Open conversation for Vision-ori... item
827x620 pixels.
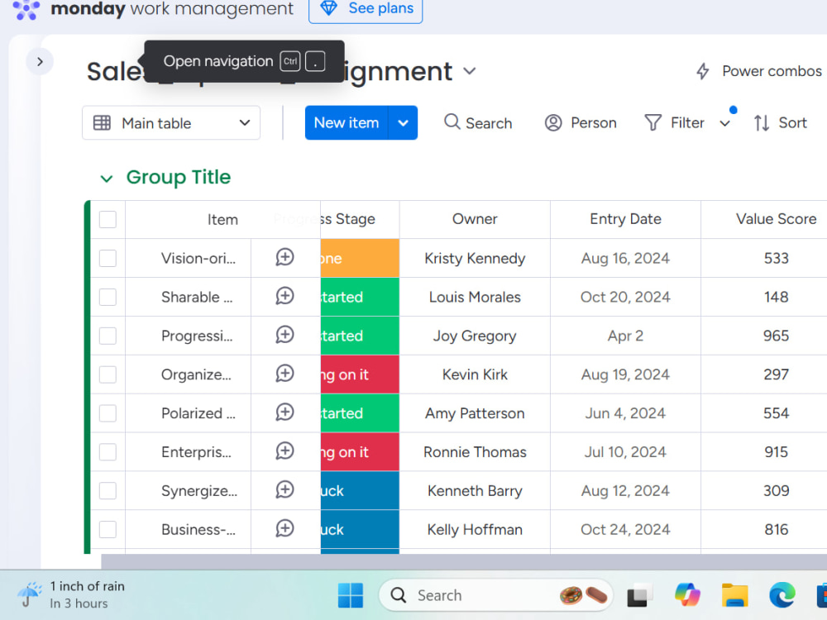284,257
